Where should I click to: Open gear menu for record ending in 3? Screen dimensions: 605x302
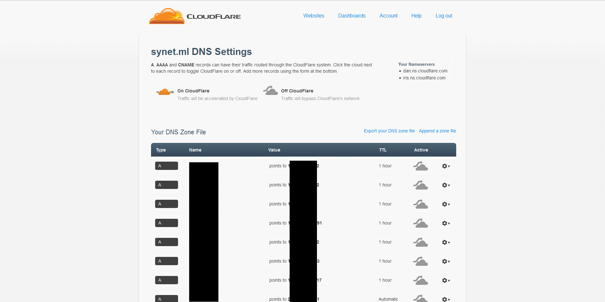446,261
